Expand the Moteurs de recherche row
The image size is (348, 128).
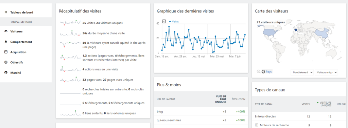(x=257, y=125)
